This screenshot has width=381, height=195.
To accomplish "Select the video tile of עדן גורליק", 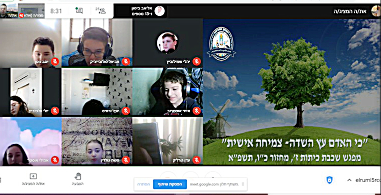I will point(167,141).
